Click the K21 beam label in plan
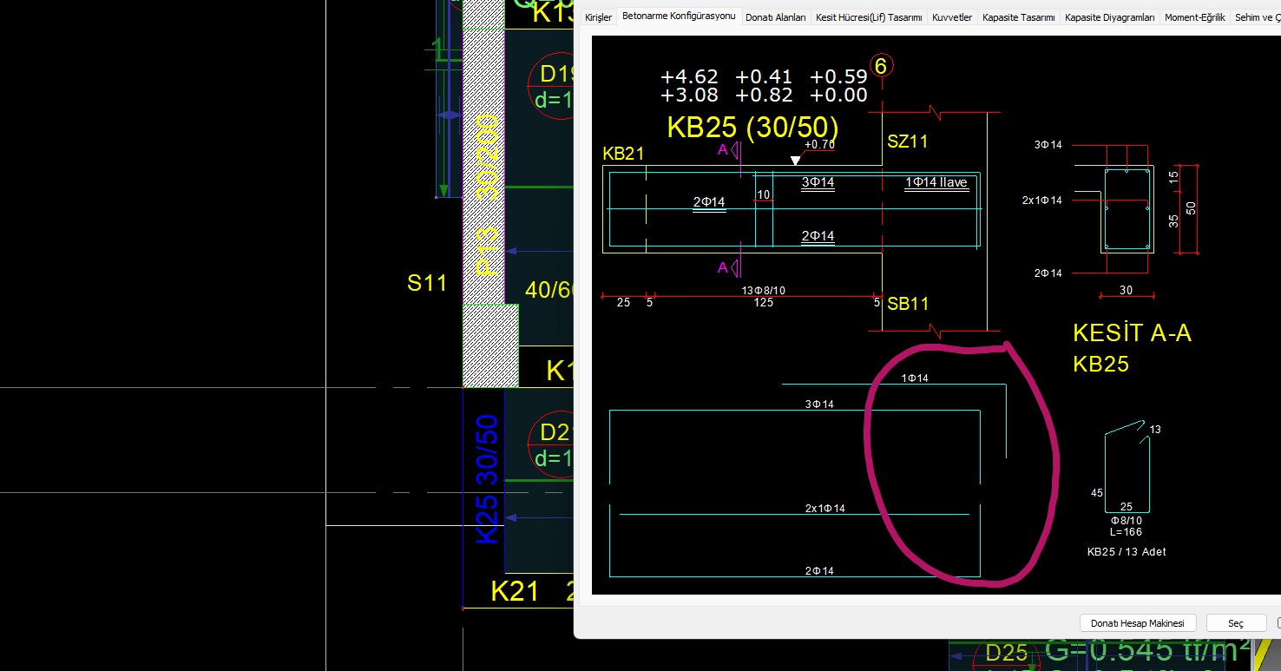 (x=515, y=592)
